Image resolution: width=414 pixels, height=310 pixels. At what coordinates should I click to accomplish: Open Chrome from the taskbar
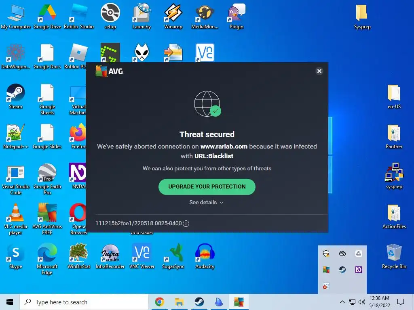pyautogui.click(x=159, y=302)
